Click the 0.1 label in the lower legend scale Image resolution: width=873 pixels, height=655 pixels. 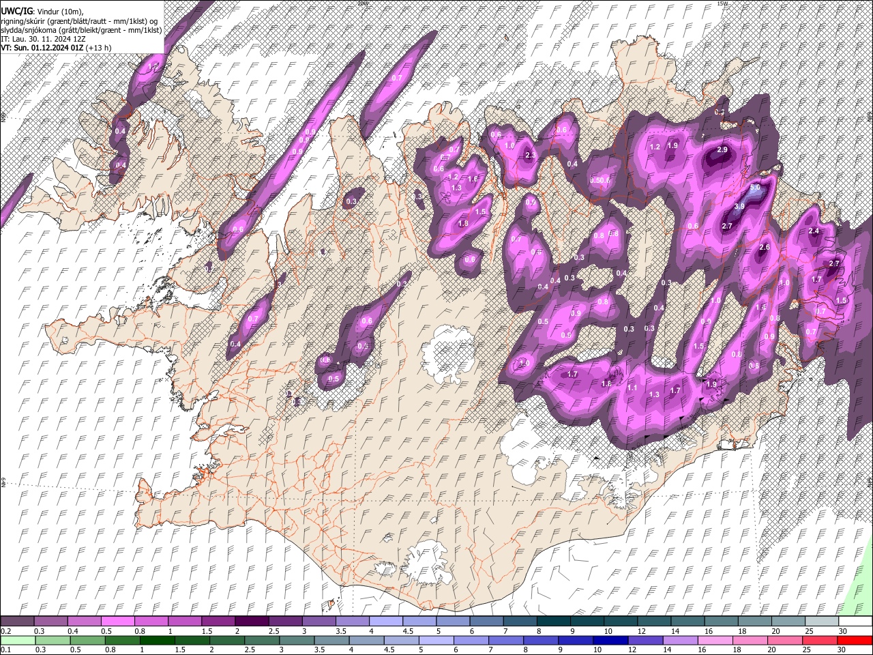(6, 649)
